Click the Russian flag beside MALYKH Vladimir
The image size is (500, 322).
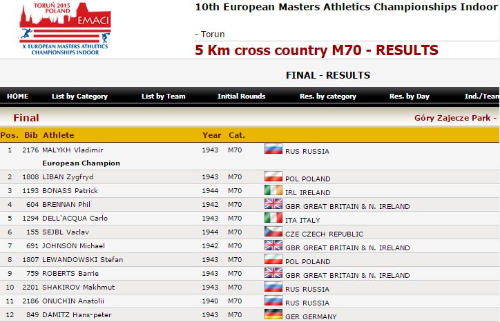pyautogui.click(x=273, y=149)
